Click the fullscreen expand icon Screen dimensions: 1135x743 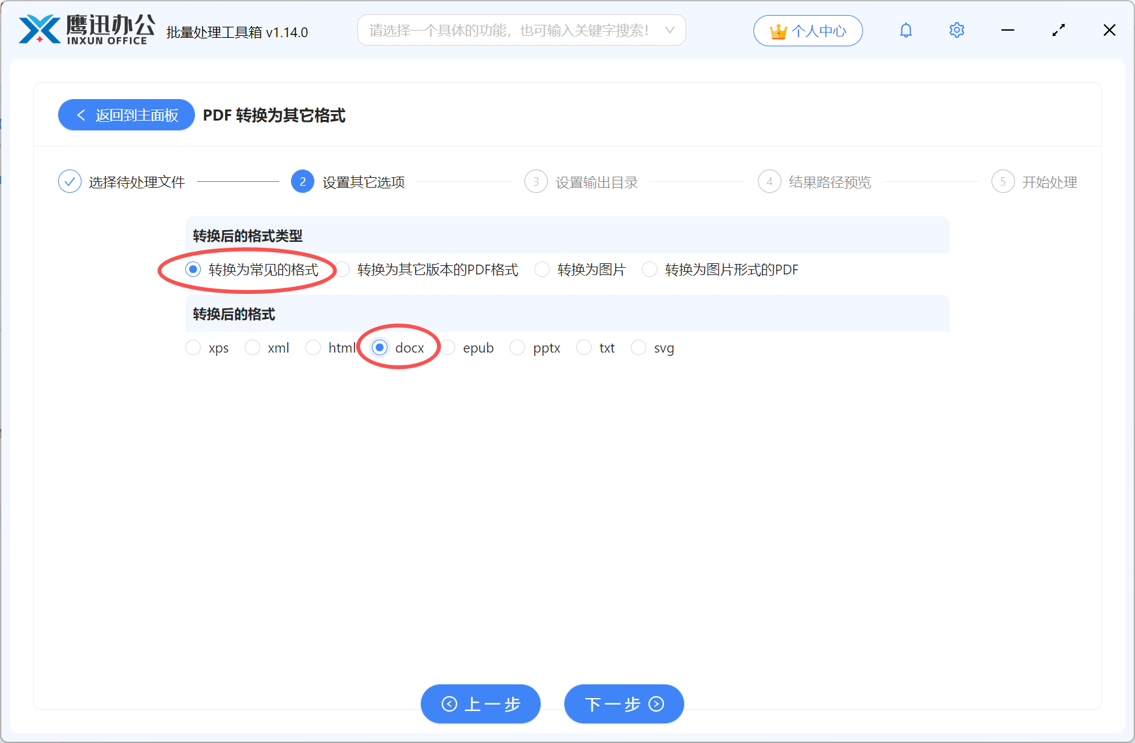pos(1058,30)
